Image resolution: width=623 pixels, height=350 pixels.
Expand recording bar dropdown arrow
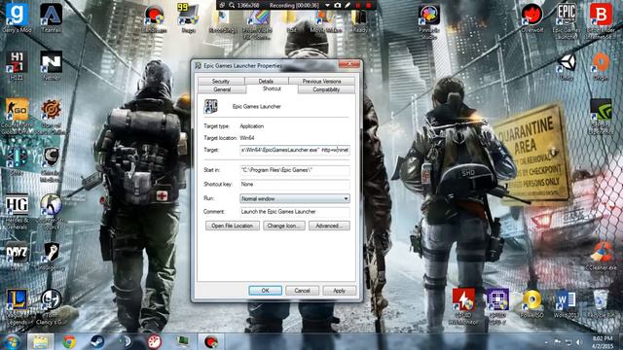(x=327, y=5)
